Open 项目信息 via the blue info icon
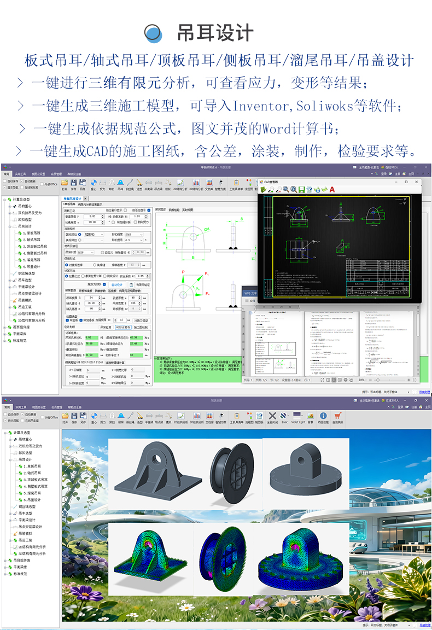Viewport: 432px width, 630px height. pos(323,416)
